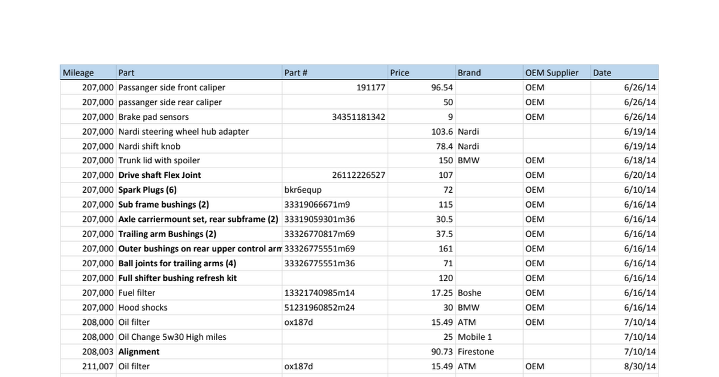Select mileage value 211,007

tap(88, 366)
